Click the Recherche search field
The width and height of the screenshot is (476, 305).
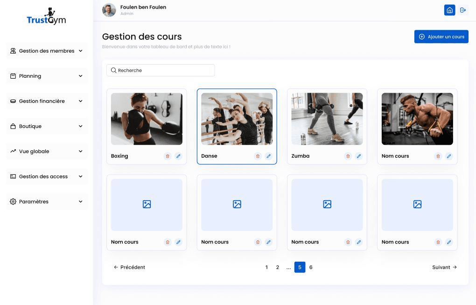161,70
